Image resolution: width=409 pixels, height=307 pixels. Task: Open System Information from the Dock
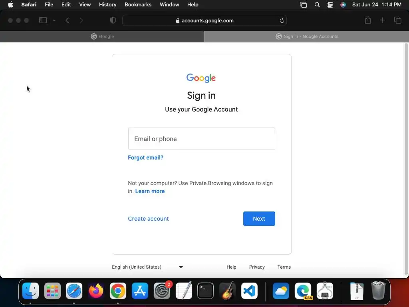tap(325, 291)
